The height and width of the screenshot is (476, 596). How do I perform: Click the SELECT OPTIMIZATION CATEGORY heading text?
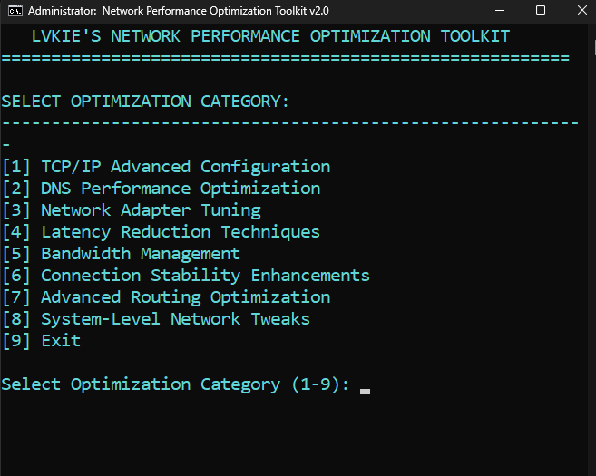click(x=145, y=102)
